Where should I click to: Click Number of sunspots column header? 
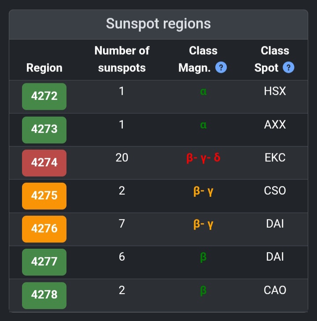pos(122,59)
